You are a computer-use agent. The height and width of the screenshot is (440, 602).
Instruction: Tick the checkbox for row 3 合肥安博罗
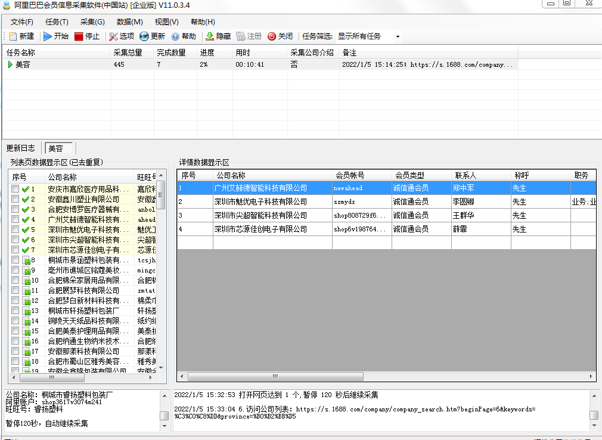pyautogui.click(x=15, y=209)
